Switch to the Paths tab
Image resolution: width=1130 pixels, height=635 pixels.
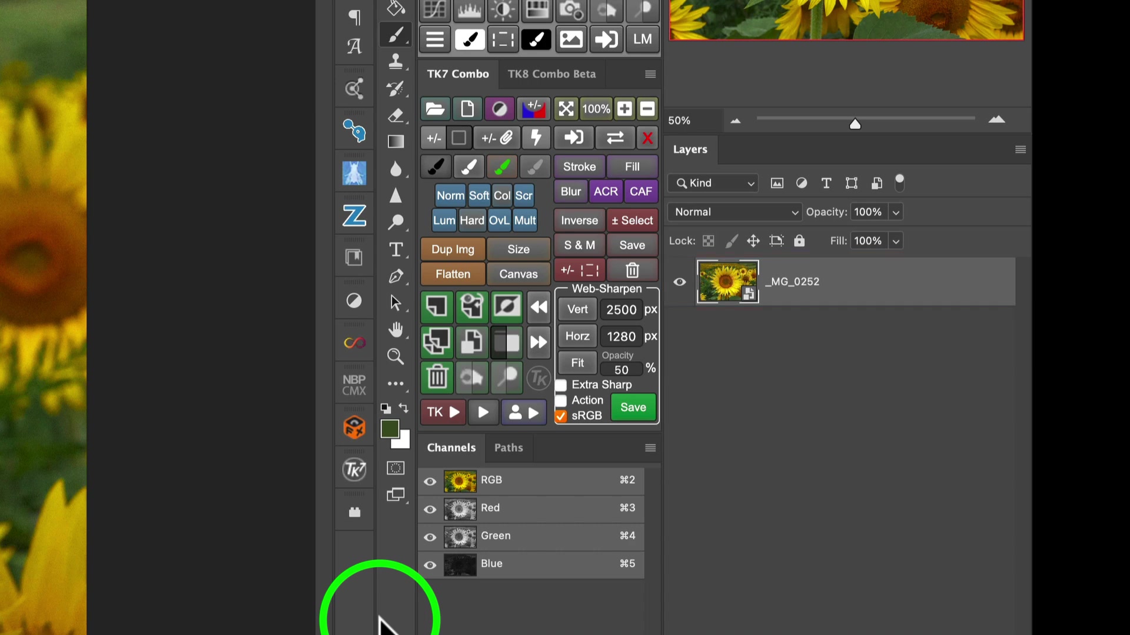click(508, 448)
